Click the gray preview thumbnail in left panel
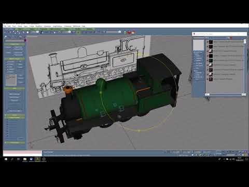Viewport: 249px width, 187px height. click(11, 80)
